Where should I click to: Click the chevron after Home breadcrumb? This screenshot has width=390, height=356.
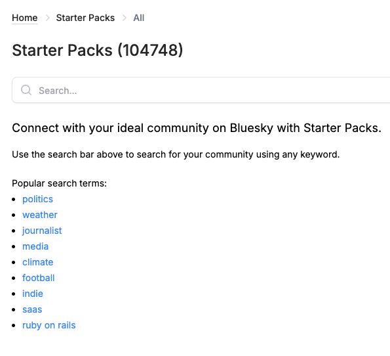coord(47,18)
